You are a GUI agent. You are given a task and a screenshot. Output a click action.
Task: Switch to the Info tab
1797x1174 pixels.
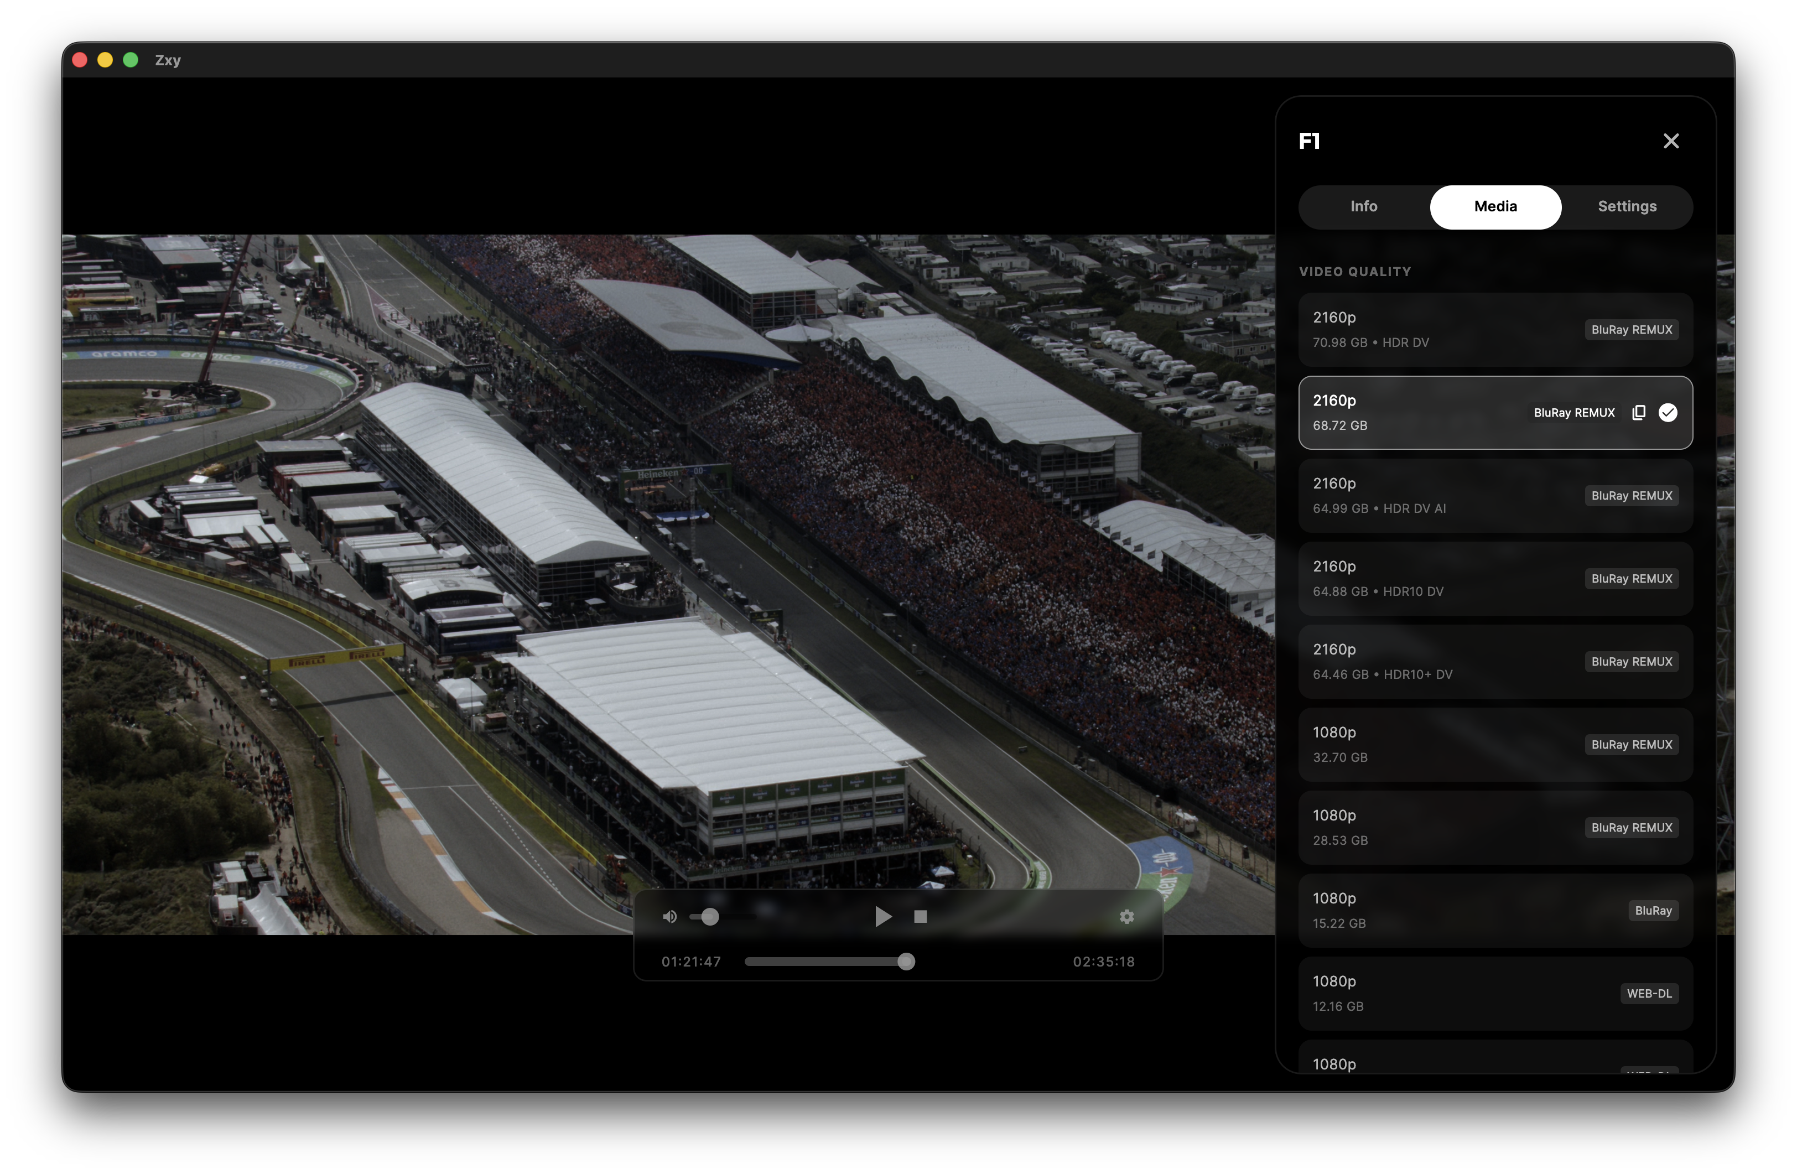[x=1363, y=207]
